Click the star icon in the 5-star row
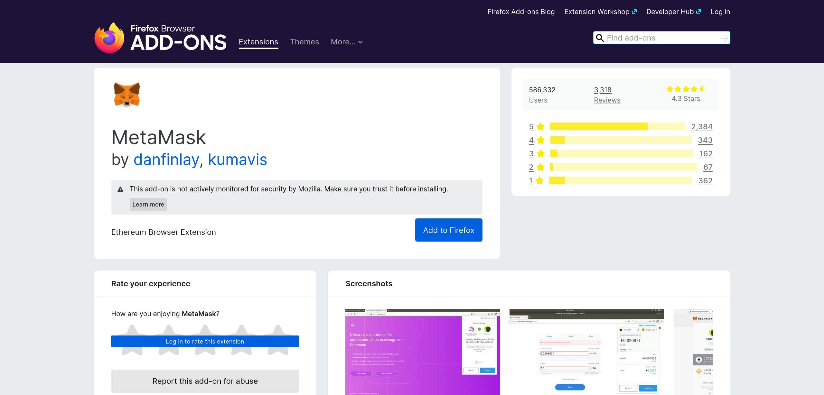The height and width of the screenshot is (395, 824). coord(541,127)
